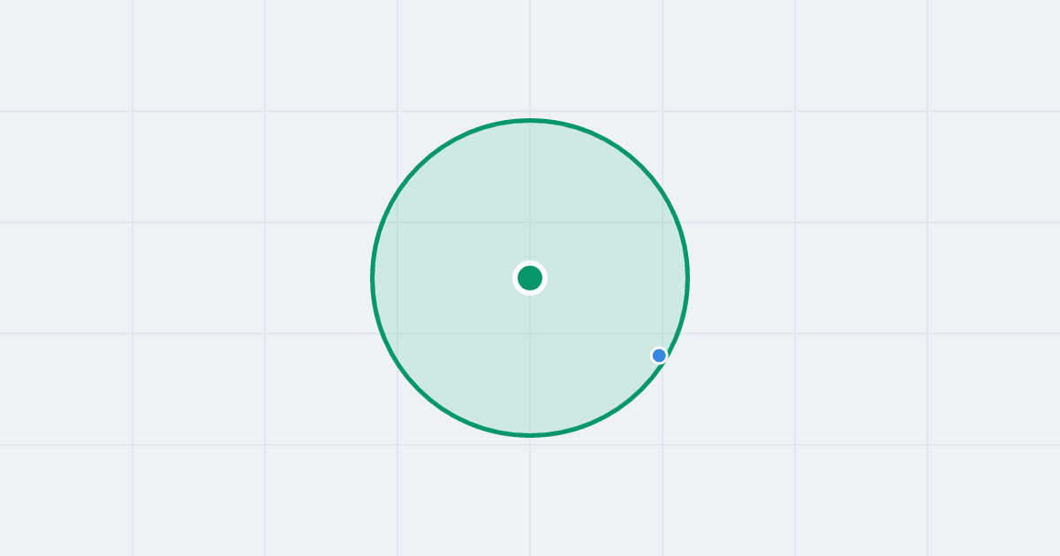Click the blue radius handle on circle edge

pos(659,356)
